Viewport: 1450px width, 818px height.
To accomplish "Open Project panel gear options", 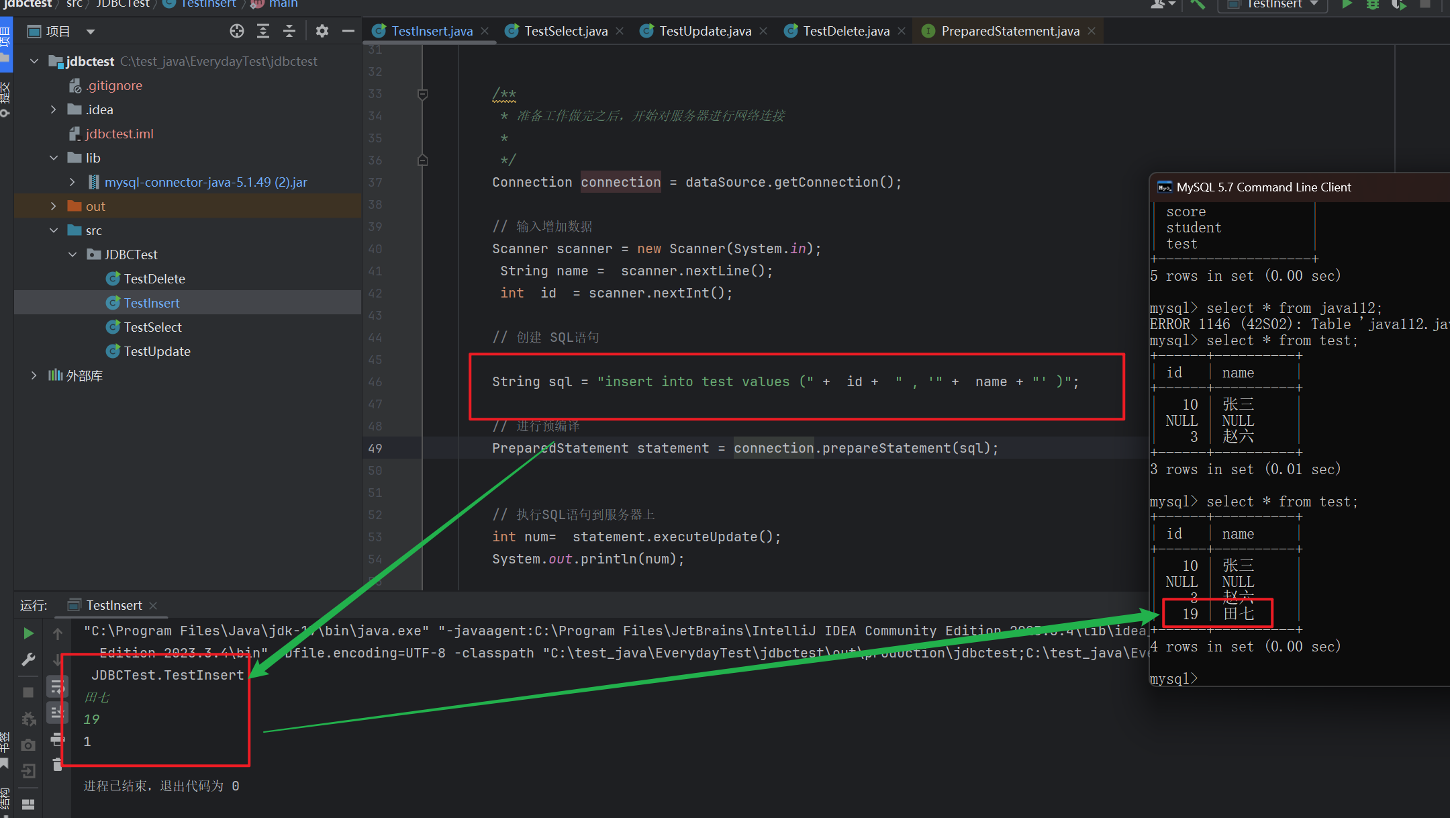I will (322, 31).
